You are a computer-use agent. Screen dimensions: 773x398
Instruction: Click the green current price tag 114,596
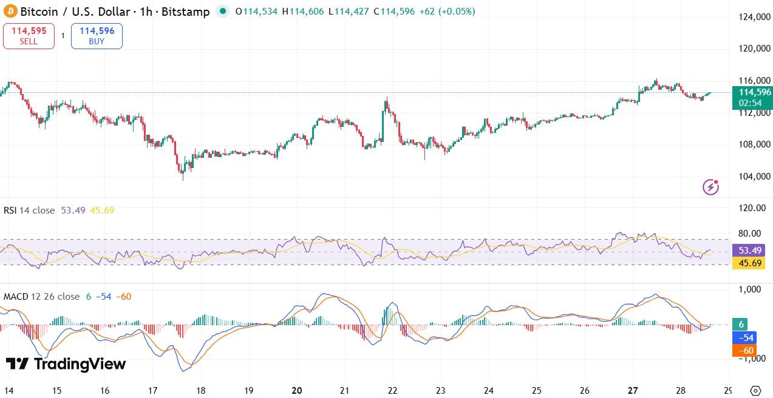752,97
